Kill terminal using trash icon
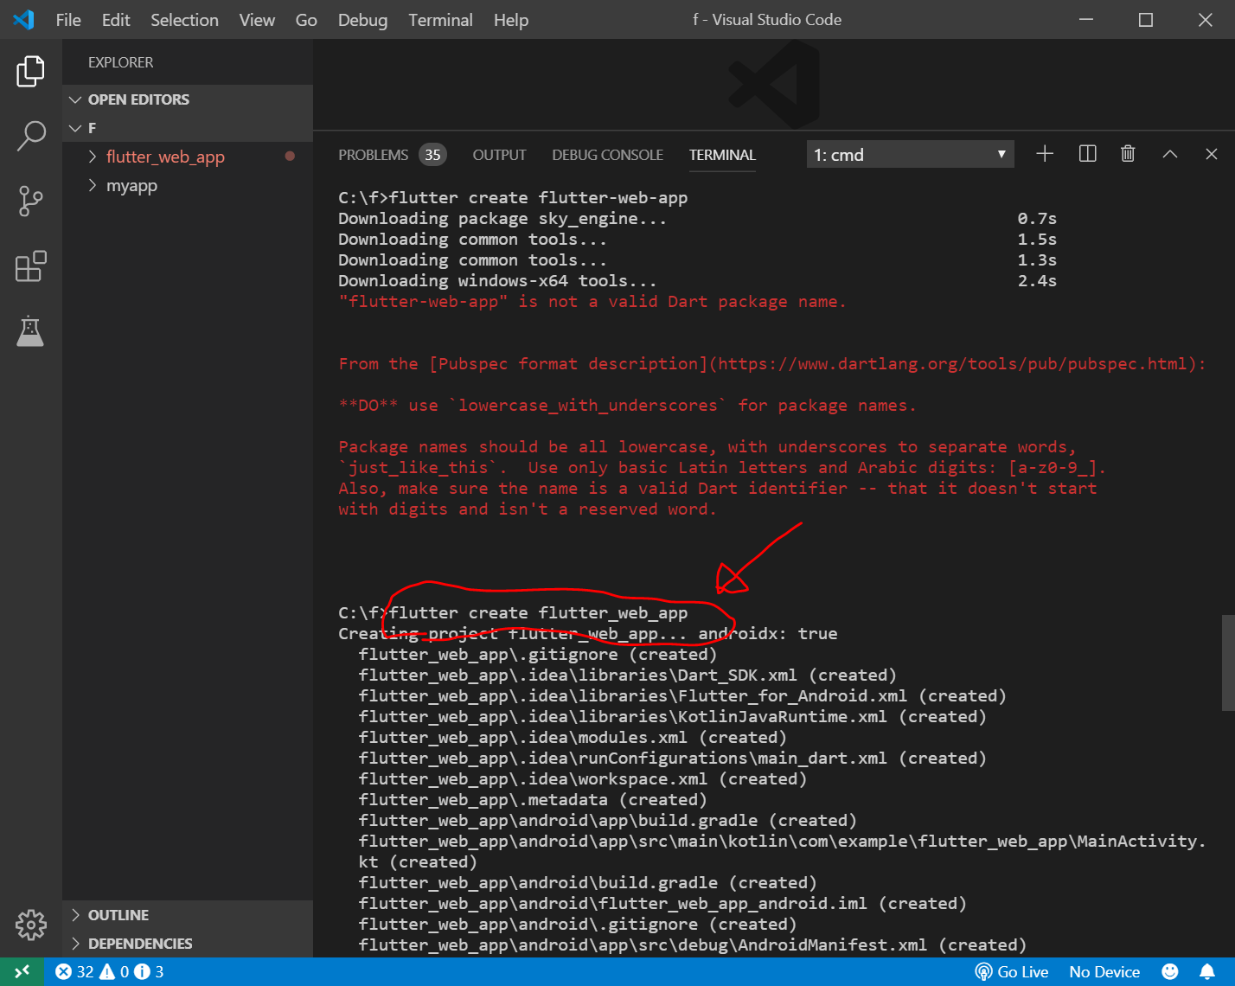1235x986 pixels. tap(1128, 154)
